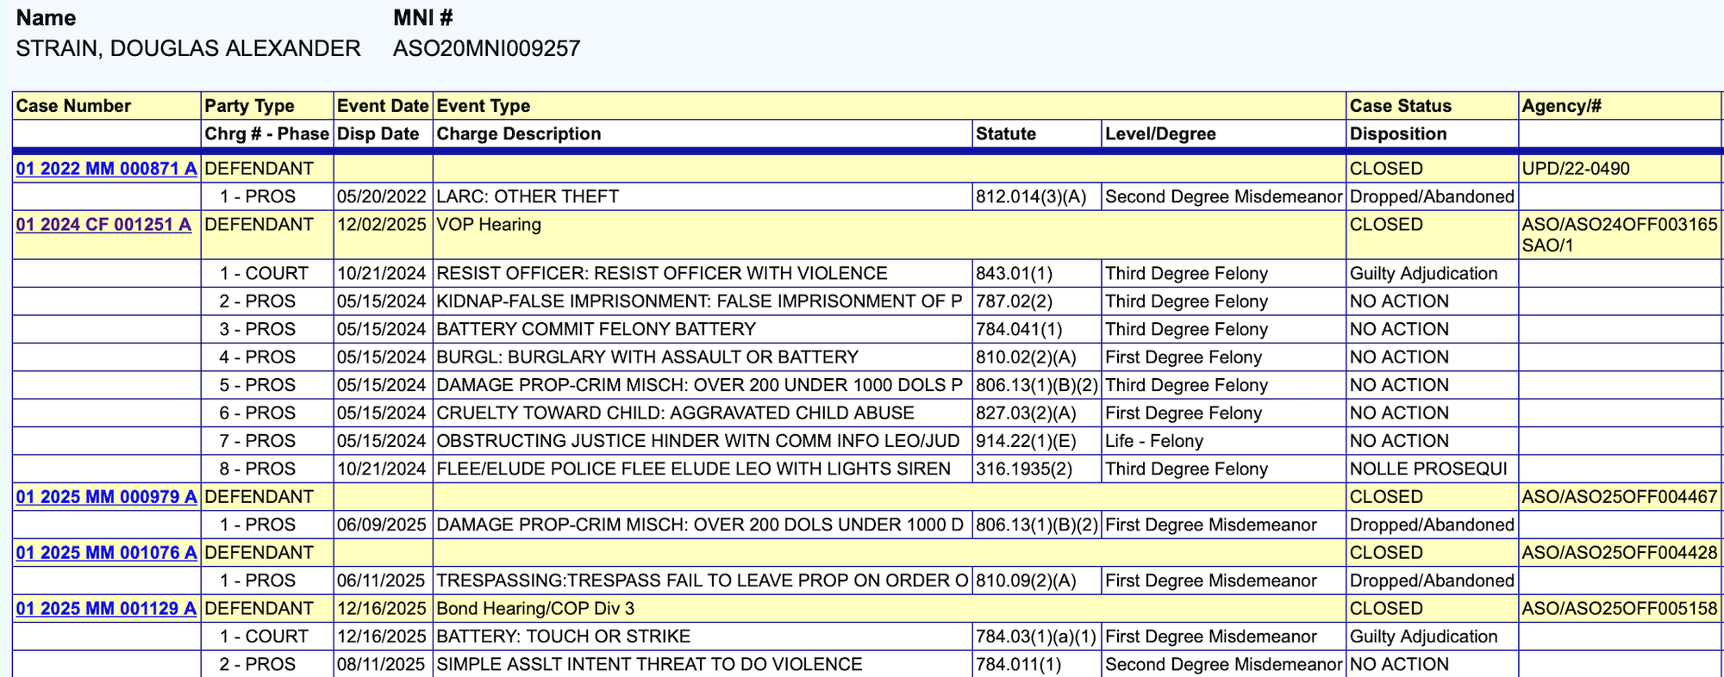Click the Case Number column header
Image resolution: width=1724 pixels, height=677 pixels.
[x=73, y=106]
